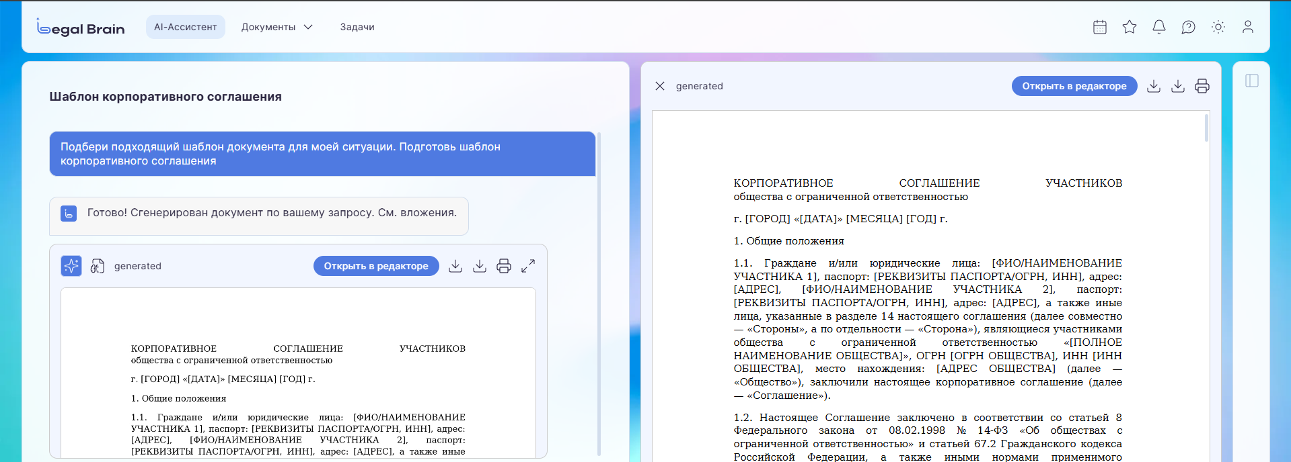The image size is (1291, 462).
Task: Click the star favorites icon
Action: pos(1130,27)
